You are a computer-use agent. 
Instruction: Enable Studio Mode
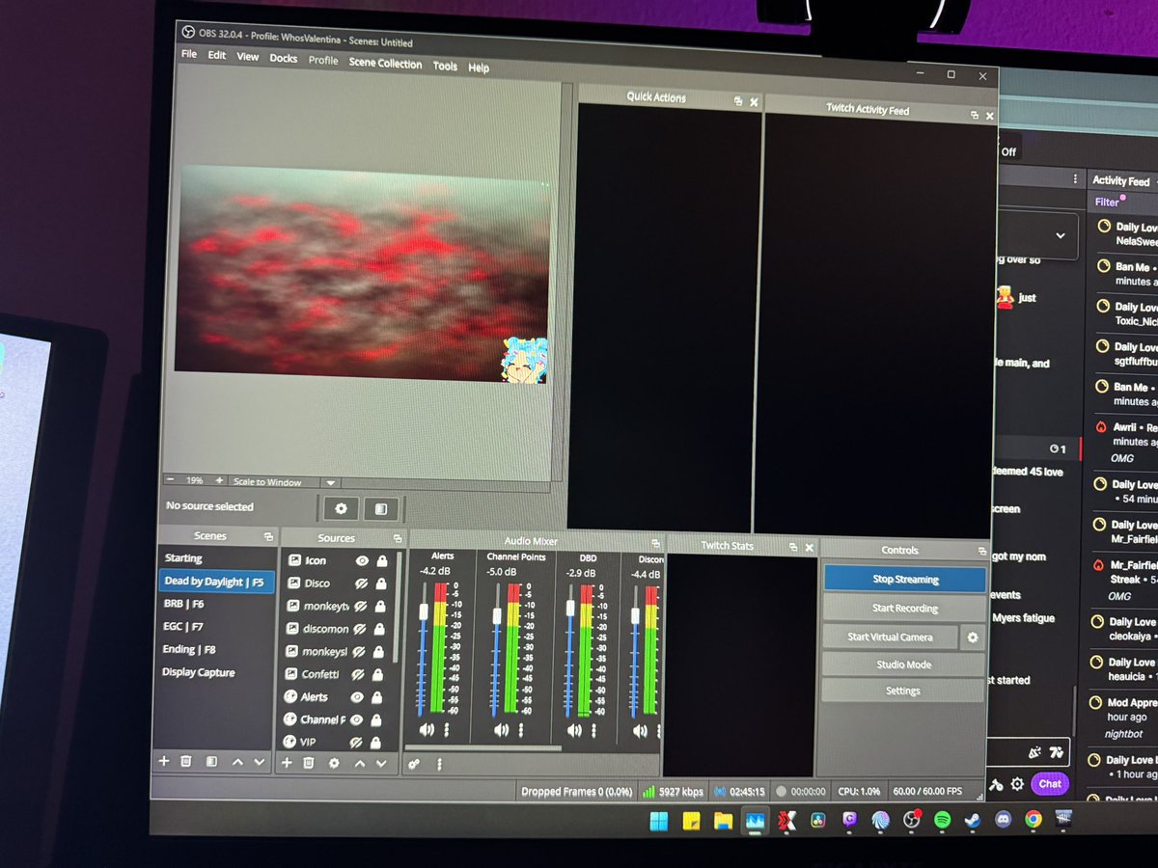click(903, 665)
